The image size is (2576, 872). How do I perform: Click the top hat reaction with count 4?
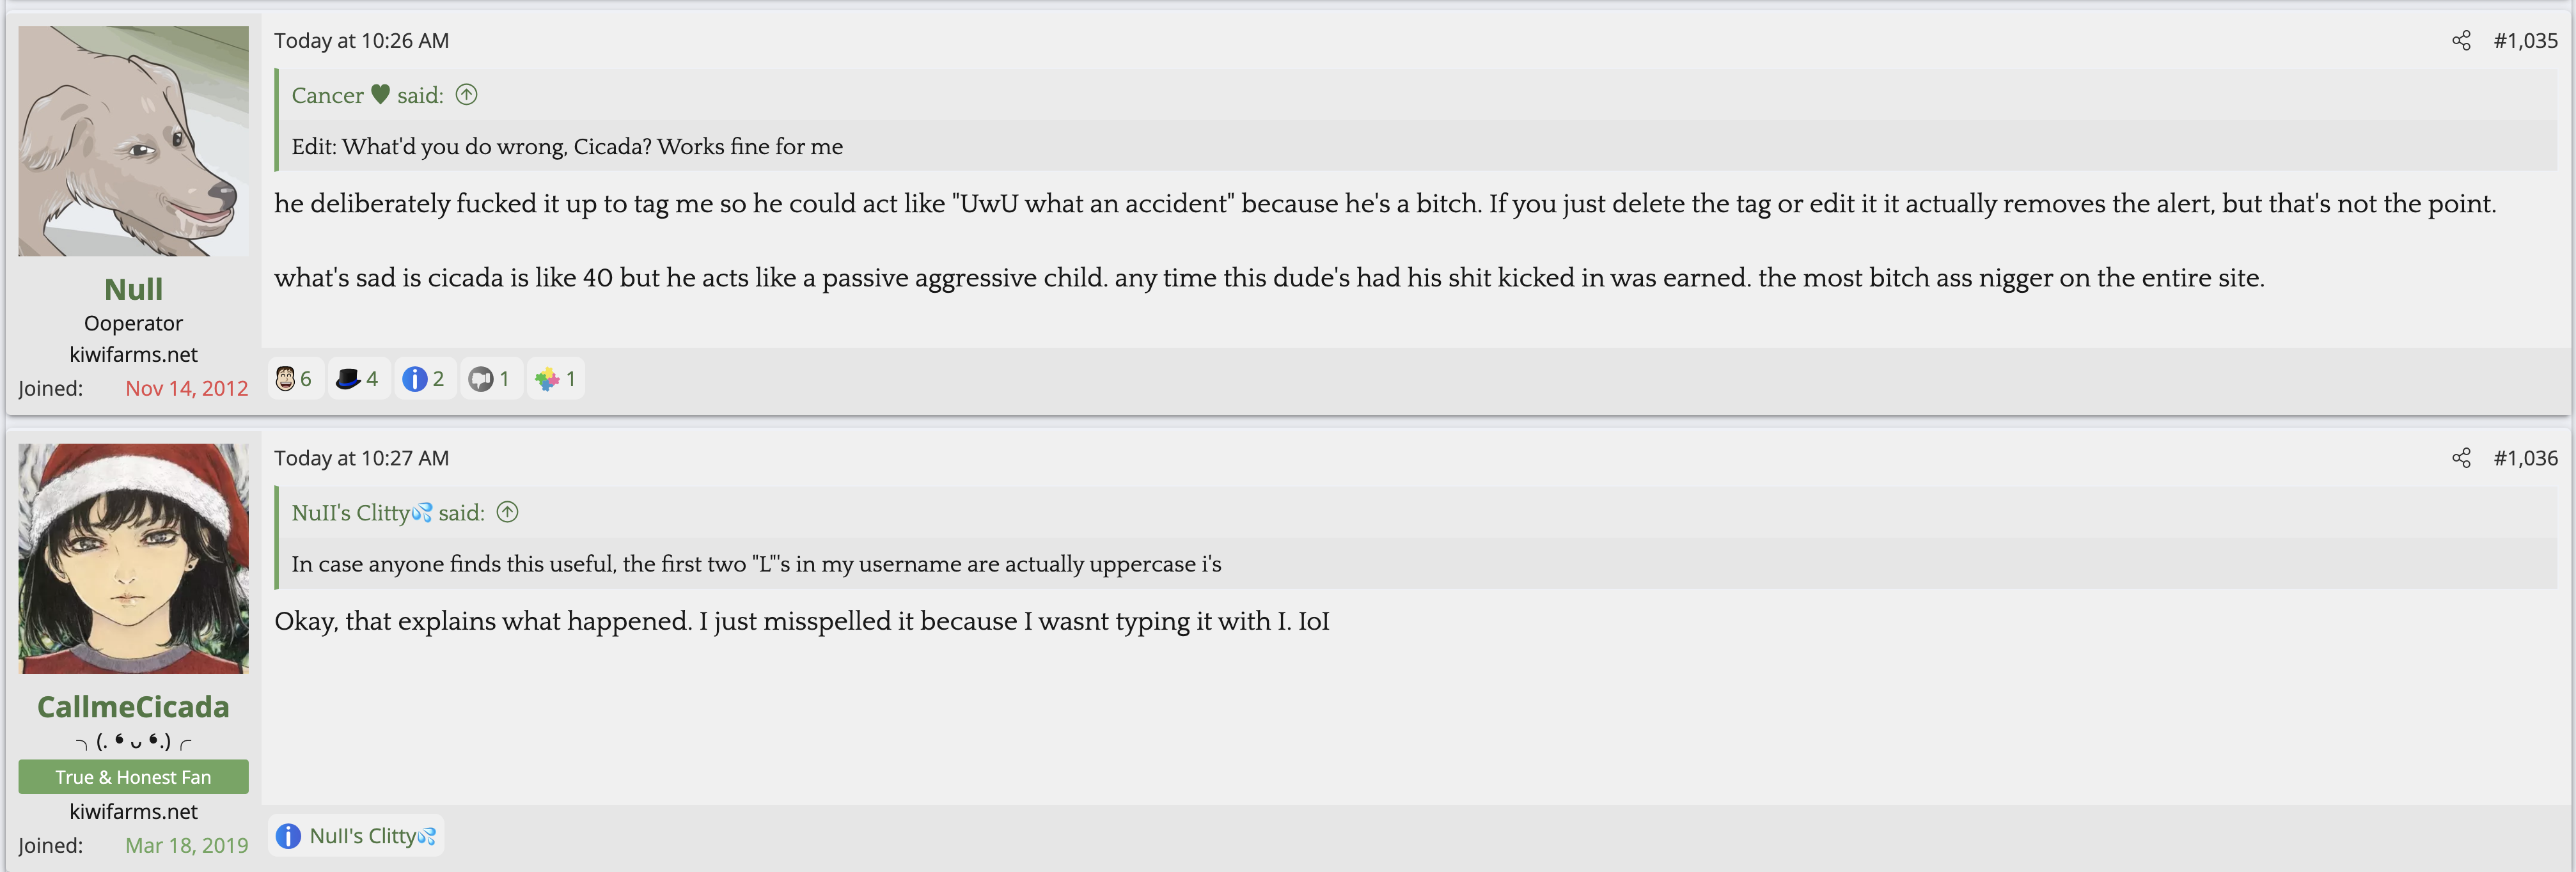[348, 379]
